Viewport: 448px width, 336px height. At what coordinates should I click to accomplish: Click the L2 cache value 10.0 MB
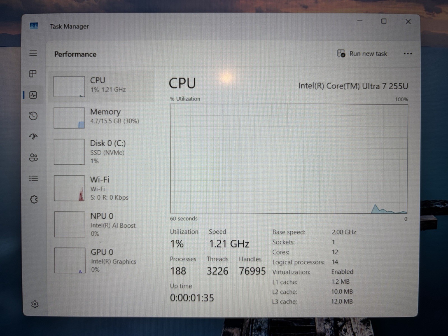point(342,292)
